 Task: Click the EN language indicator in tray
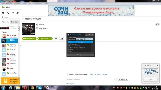(114, 88)
